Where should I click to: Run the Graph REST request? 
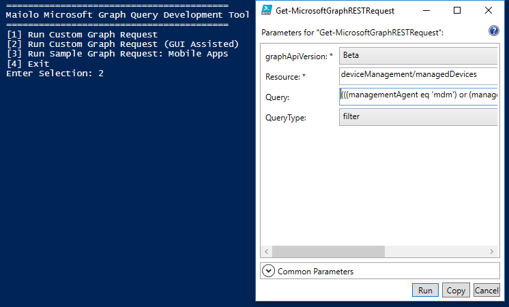tap(425, 290)
